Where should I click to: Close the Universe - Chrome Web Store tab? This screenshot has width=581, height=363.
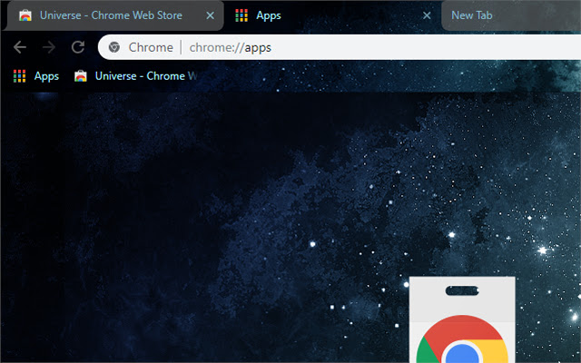pos(210,15)
